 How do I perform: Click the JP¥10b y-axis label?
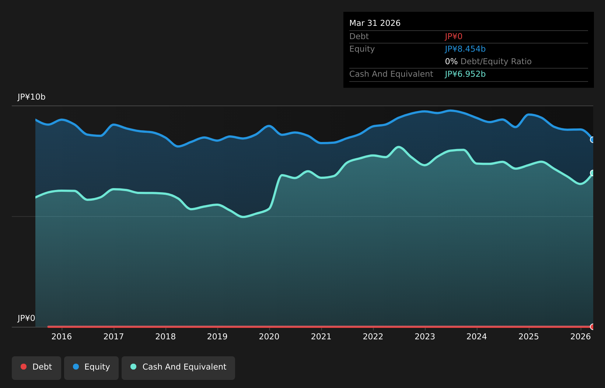click(x=31, y=97)
